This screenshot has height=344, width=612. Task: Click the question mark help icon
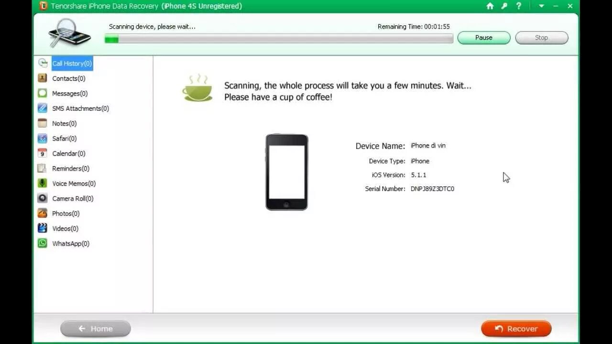pyautogui.click(x=519, y=6)
